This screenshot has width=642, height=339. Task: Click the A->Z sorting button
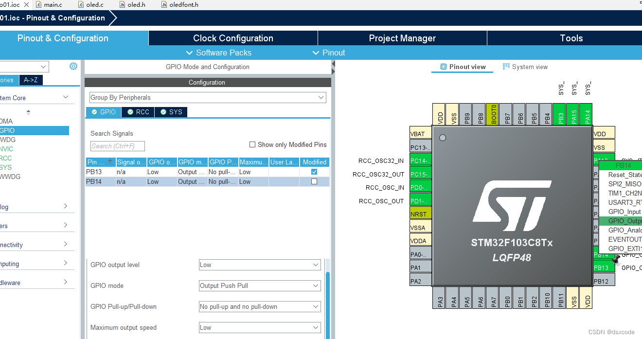(x=31, y=80)
